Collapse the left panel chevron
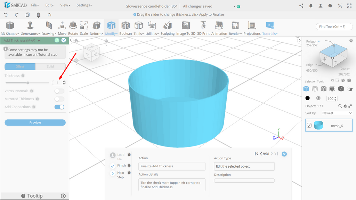356x200 pixels. click(71, 40)
